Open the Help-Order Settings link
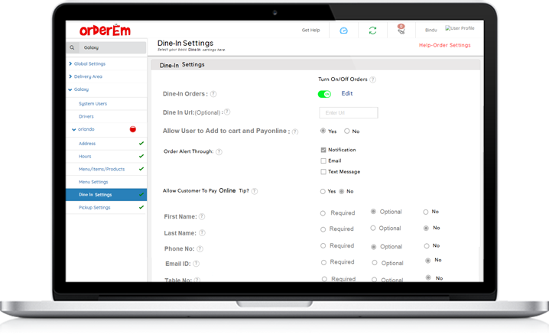 point(445,45)
